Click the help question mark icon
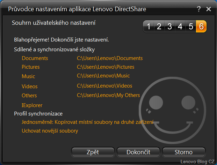217x165 pixels. (x=199, y=9)
